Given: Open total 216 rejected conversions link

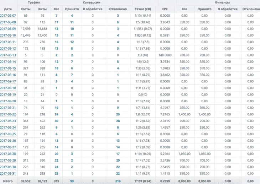Looking at the screenshot, I should point(118,181).
